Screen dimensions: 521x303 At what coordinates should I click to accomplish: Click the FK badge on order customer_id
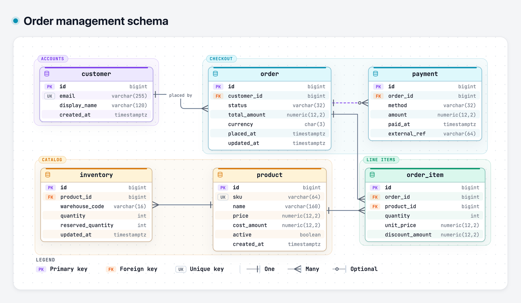[x=218, y=96]
